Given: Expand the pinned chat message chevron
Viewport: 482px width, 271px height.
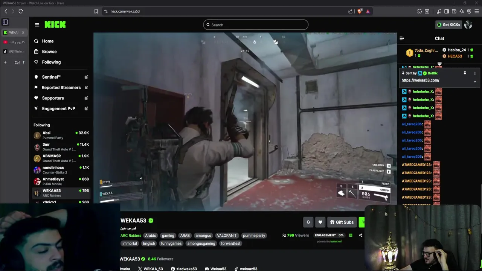Looking at the screenshot, I should click(x=475, y=81).
